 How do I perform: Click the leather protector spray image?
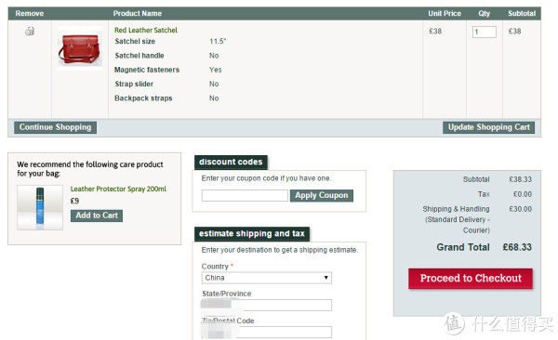(x=40, y=207)
